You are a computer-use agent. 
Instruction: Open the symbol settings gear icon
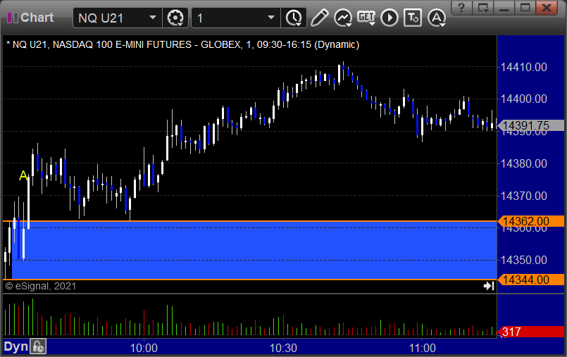(x=175, y=18)
